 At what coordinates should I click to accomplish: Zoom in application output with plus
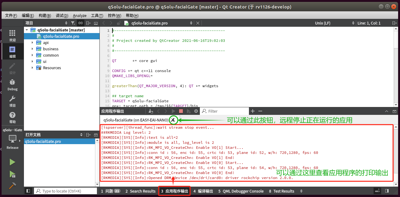[252, 111]
